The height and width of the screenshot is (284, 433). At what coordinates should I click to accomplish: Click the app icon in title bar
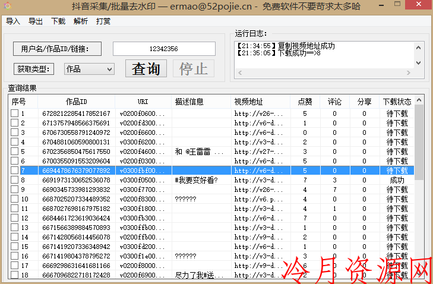[8, 5]
